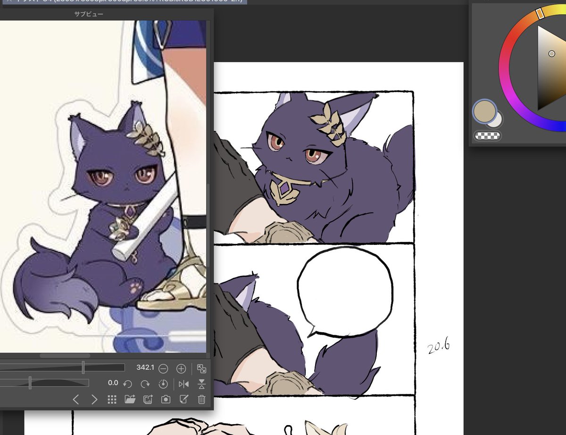566x435 pixels.
Task: Click the zoom value 342.1 in Sub View
Action: 145,368
